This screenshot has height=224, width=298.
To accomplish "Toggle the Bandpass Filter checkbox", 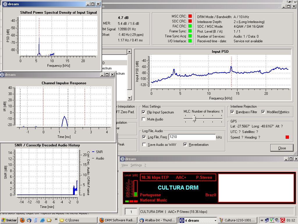I will coord(232,112).
